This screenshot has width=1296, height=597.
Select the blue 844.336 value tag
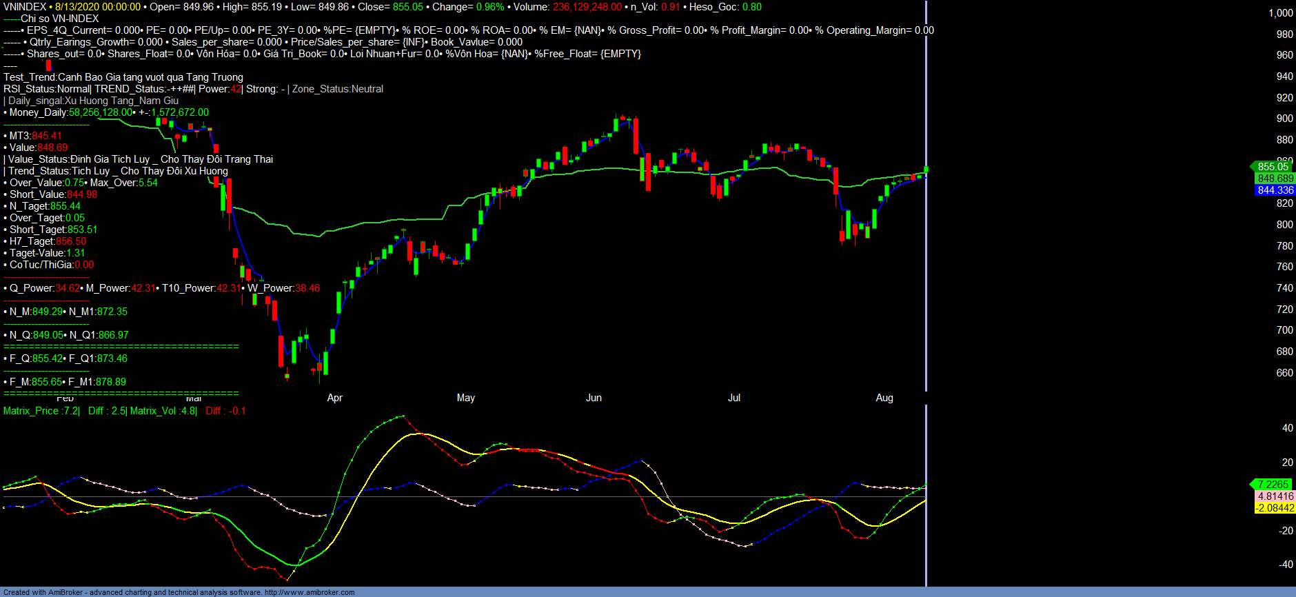(x=1275, y=190)
